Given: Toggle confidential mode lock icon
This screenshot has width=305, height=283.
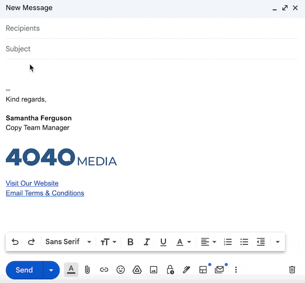Looking at the screenshot, I should click(170, 270).
